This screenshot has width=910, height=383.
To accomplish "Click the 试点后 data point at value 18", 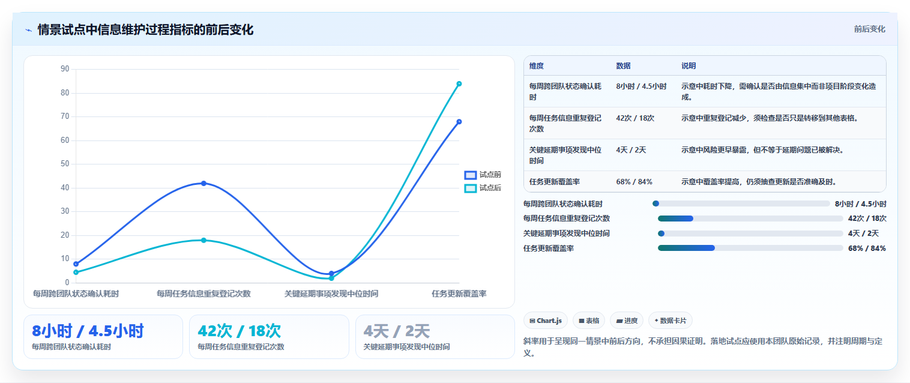I will pyautogui.click(x=203, y=240).
